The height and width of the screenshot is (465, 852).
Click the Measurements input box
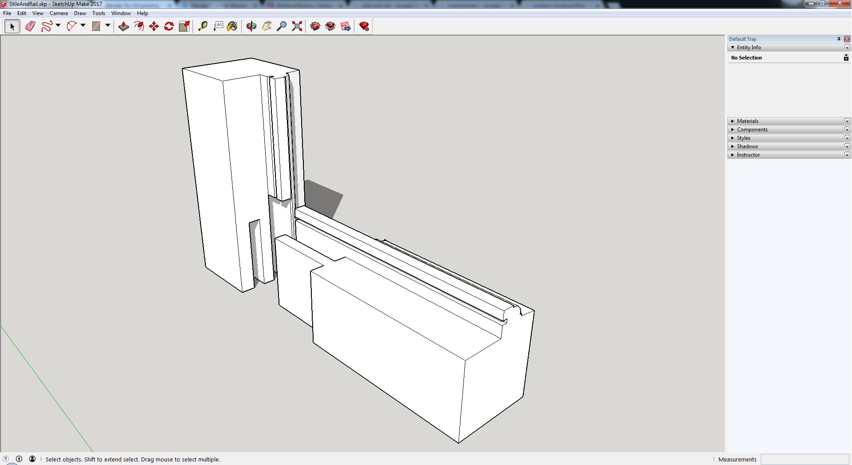(805, 459)
